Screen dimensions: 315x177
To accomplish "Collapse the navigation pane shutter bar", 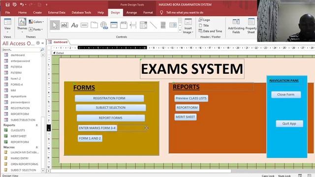I will [x=43, y=43].
